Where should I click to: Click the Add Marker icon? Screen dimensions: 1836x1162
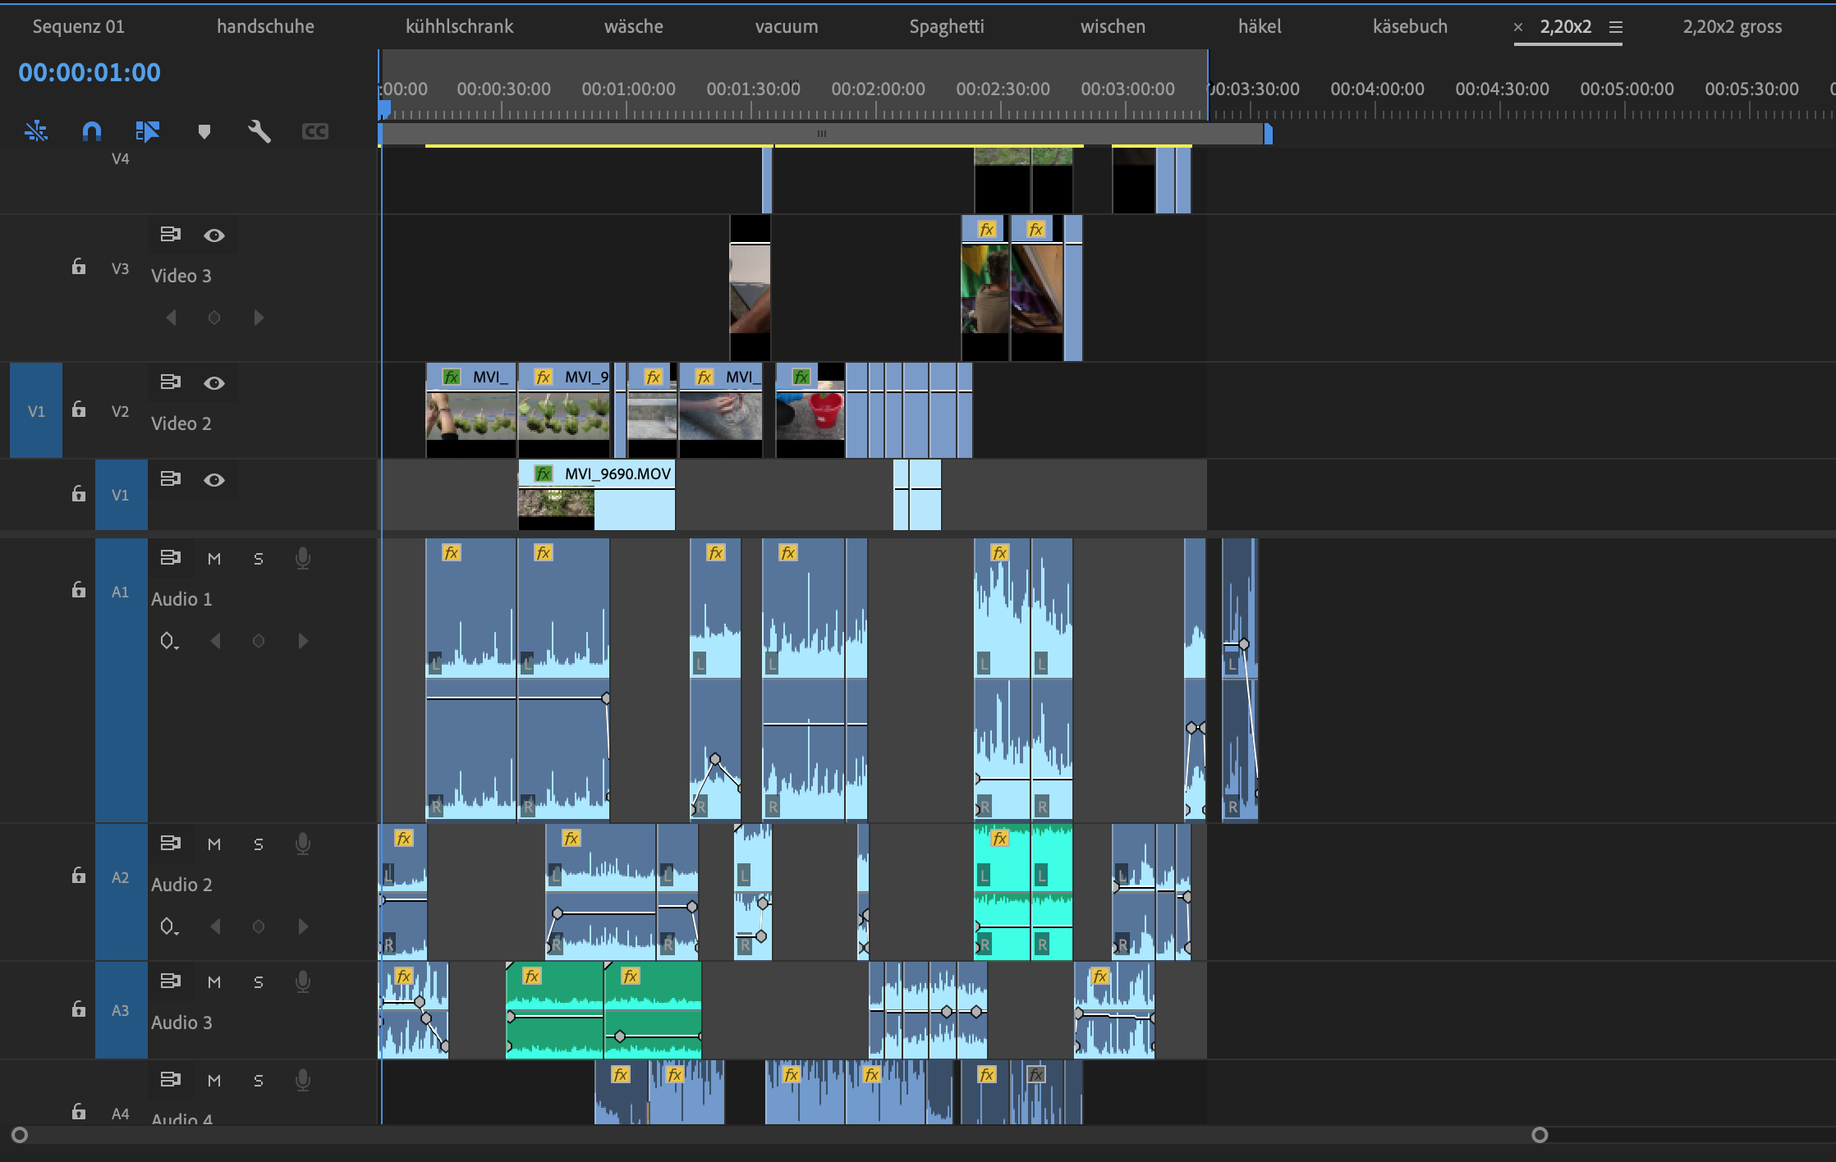[x=204, y=131]
